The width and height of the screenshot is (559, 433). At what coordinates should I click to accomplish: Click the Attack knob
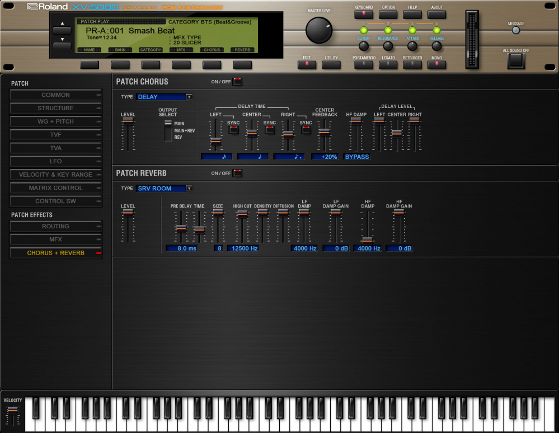click(x=412, y=46)
